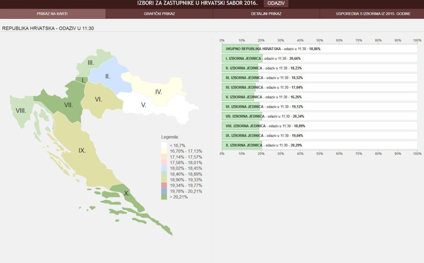Image resolution: width=424 pixels, height=263 pixels.
Task: Click the Ukupno Republika Hrvatska turnout bar
Action: (240, 49)
